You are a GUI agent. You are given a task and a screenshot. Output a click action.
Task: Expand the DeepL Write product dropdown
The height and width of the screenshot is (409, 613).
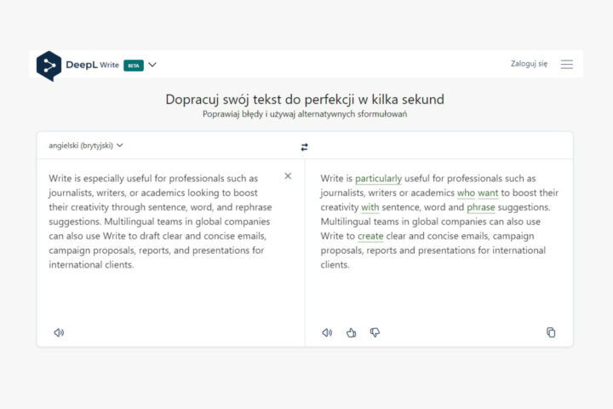click(x=152, y=65)
